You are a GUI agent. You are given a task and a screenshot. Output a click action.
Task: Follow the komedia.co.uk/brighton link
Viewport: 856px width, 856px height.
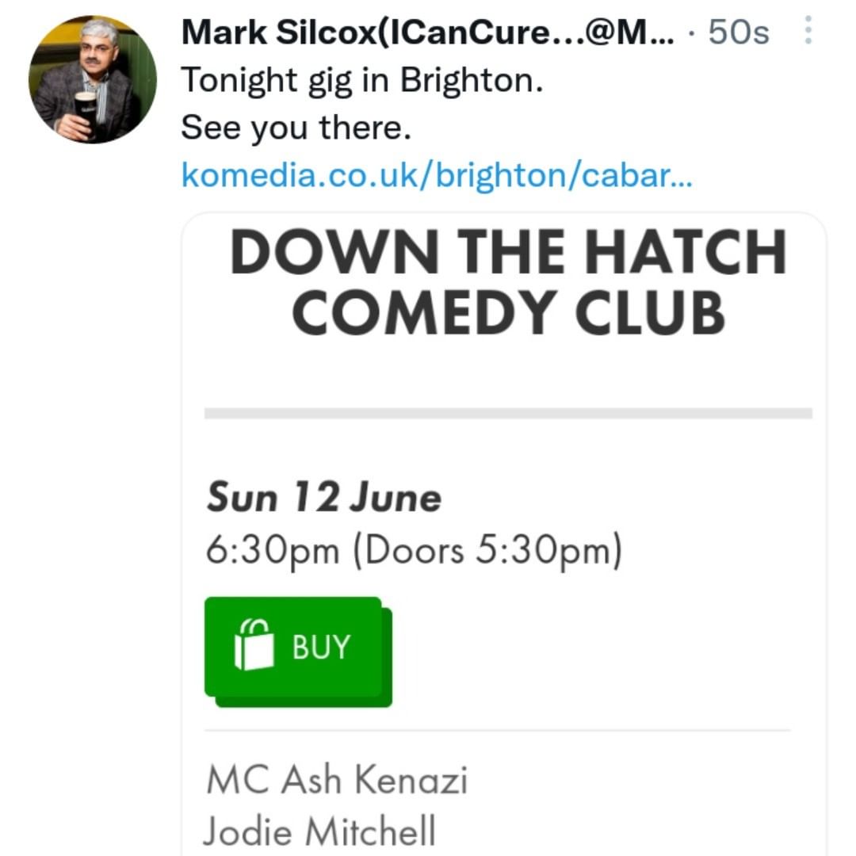click(437, 174)
